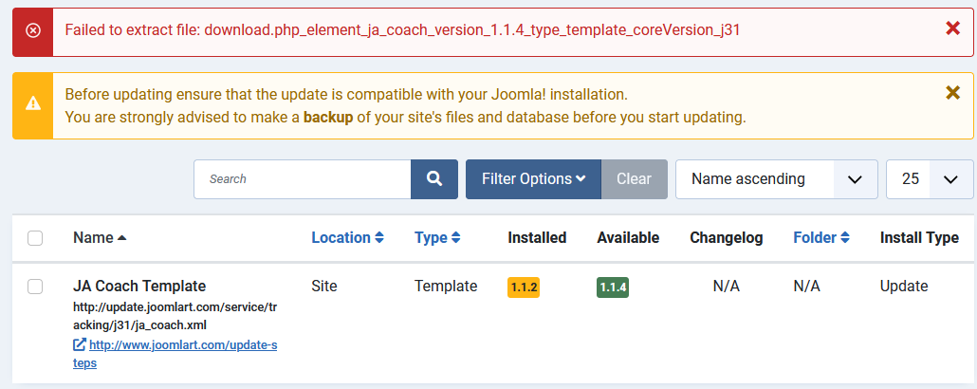Open the Name ascending sort dropdown
The height and width of the screenshot is (389, 977).
click(x=776, y=178)
